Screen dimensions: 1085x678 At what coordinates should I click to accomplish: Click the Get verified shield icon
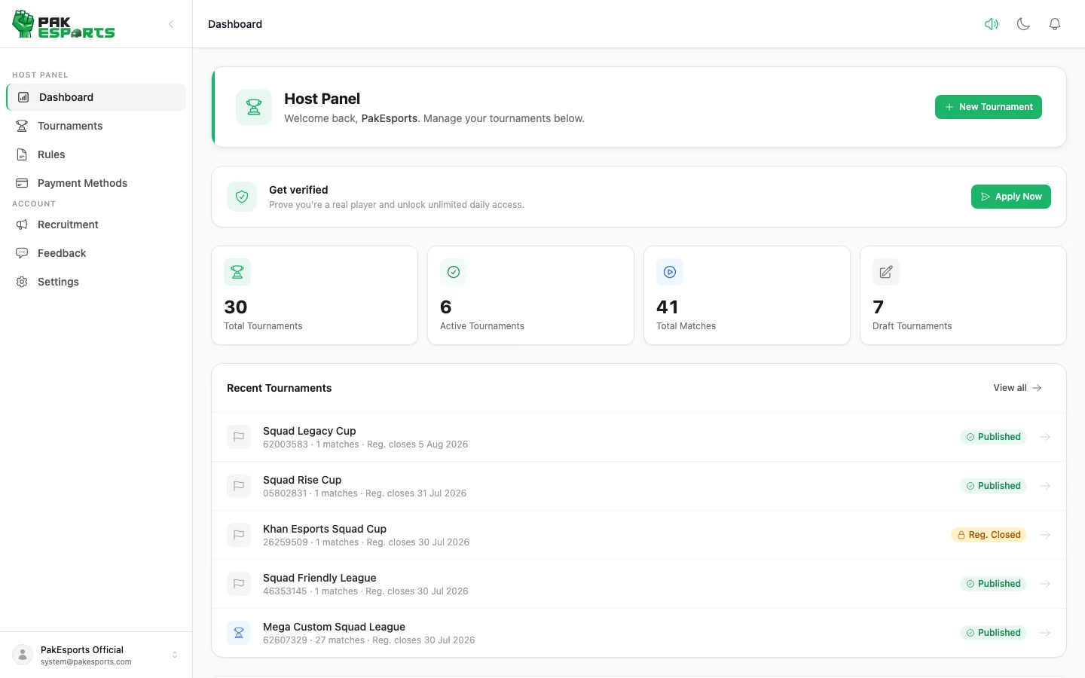pyautogui.click(x=242, y=197)
